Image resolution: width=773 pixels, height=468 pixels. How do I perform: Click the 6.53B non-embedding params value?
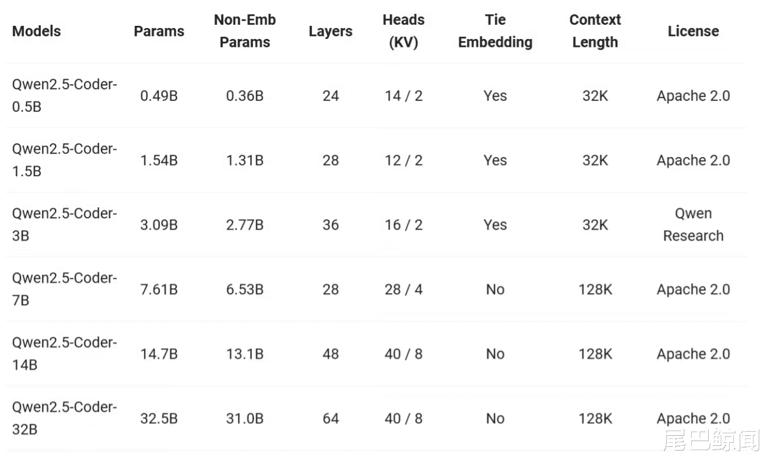click(245, 289)
